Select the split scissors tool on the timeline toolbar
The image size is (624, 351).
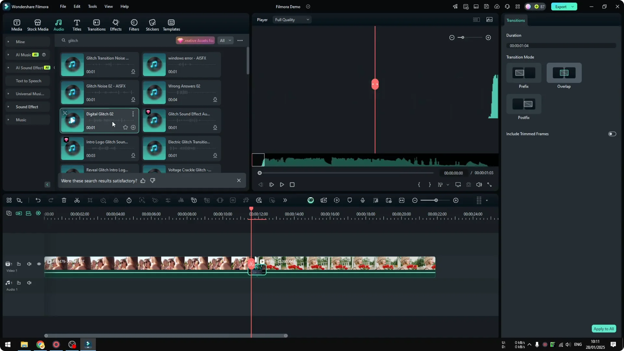pyautogui.click(x=77, y=200)
